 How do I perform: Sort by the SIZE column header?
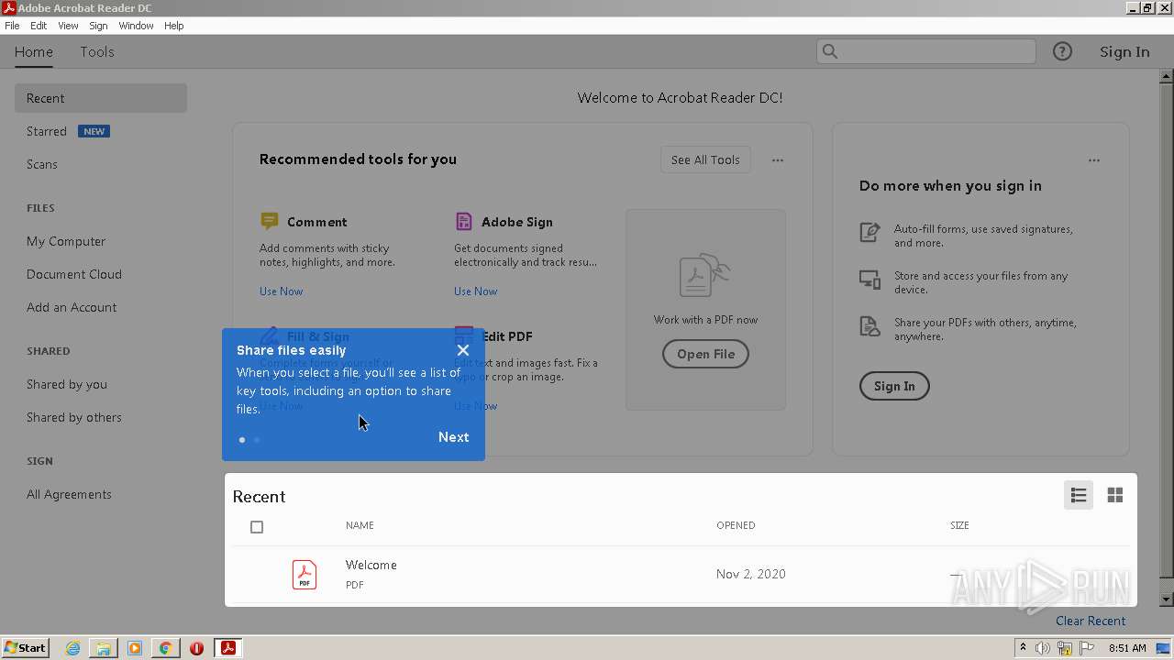[959, 525]
